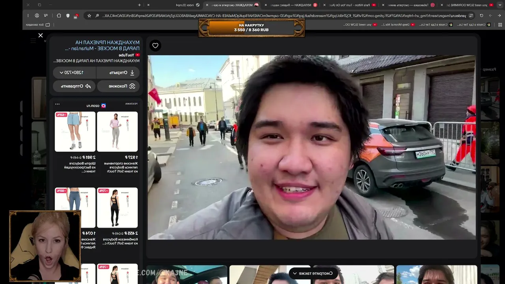Screen dimensions: 505x284
Task: Open the 'МУХАНДЖАН ПРИЕХАЛ НА ПАРАД В МОСКВЕ' title link
Action: pyautogui.click(x=102, y=45)
